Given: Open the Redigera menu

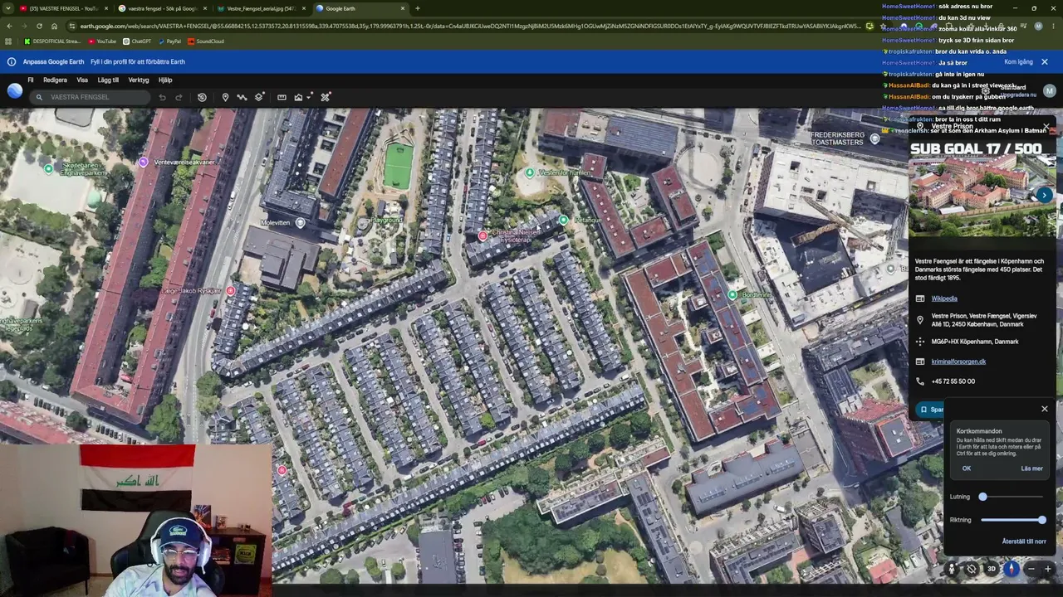Looking at the screenshot, I should (x=55, y=80).
